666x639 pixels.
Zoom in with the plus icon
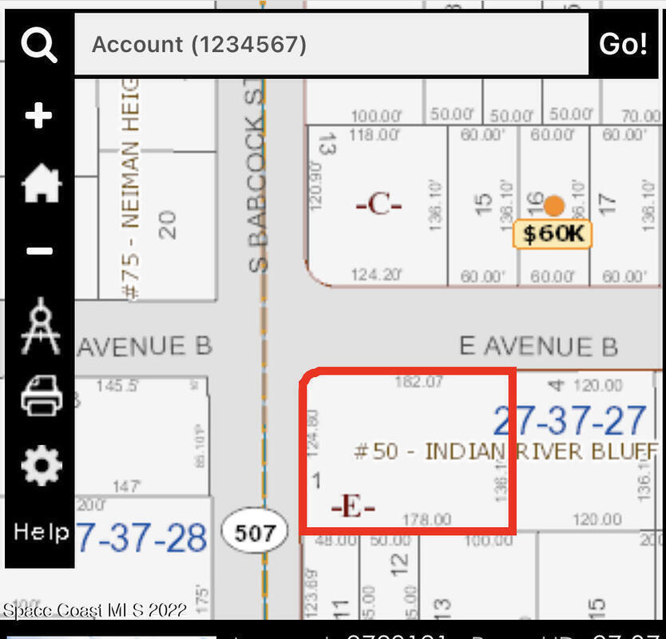(38, 117)
